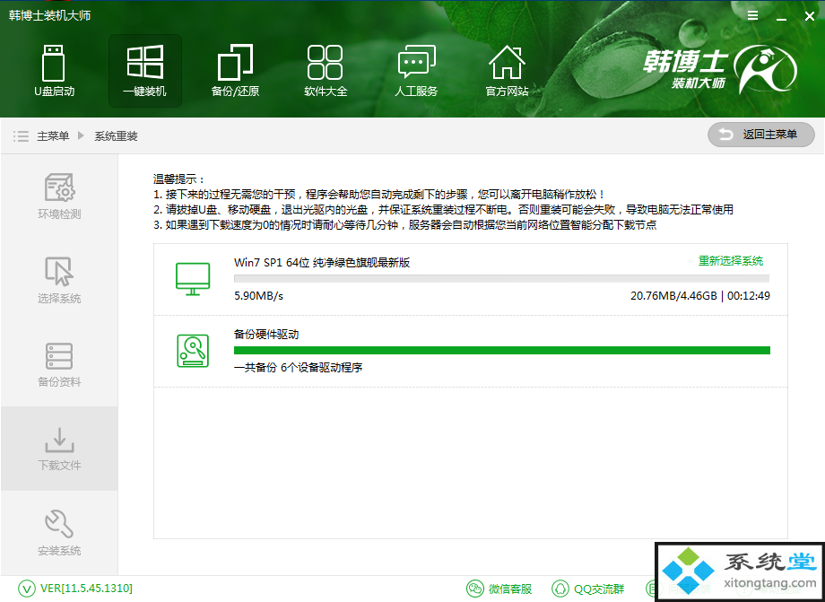Click 系统重装 breadcrumb item

(117, 136)
